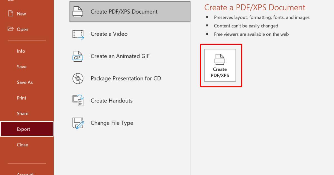This screenshot has height=175, width=334.
Task: Click the CD disc icon for Package Presentation
Action: 78,78
